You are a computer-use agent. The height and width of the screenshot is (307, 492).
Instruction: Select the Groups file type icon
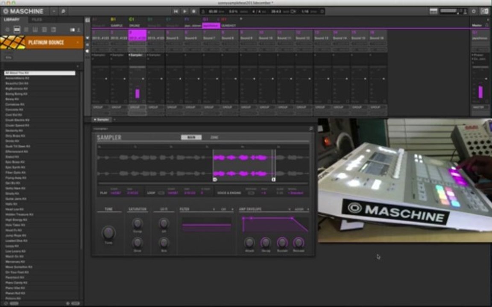tap(17, 30)
